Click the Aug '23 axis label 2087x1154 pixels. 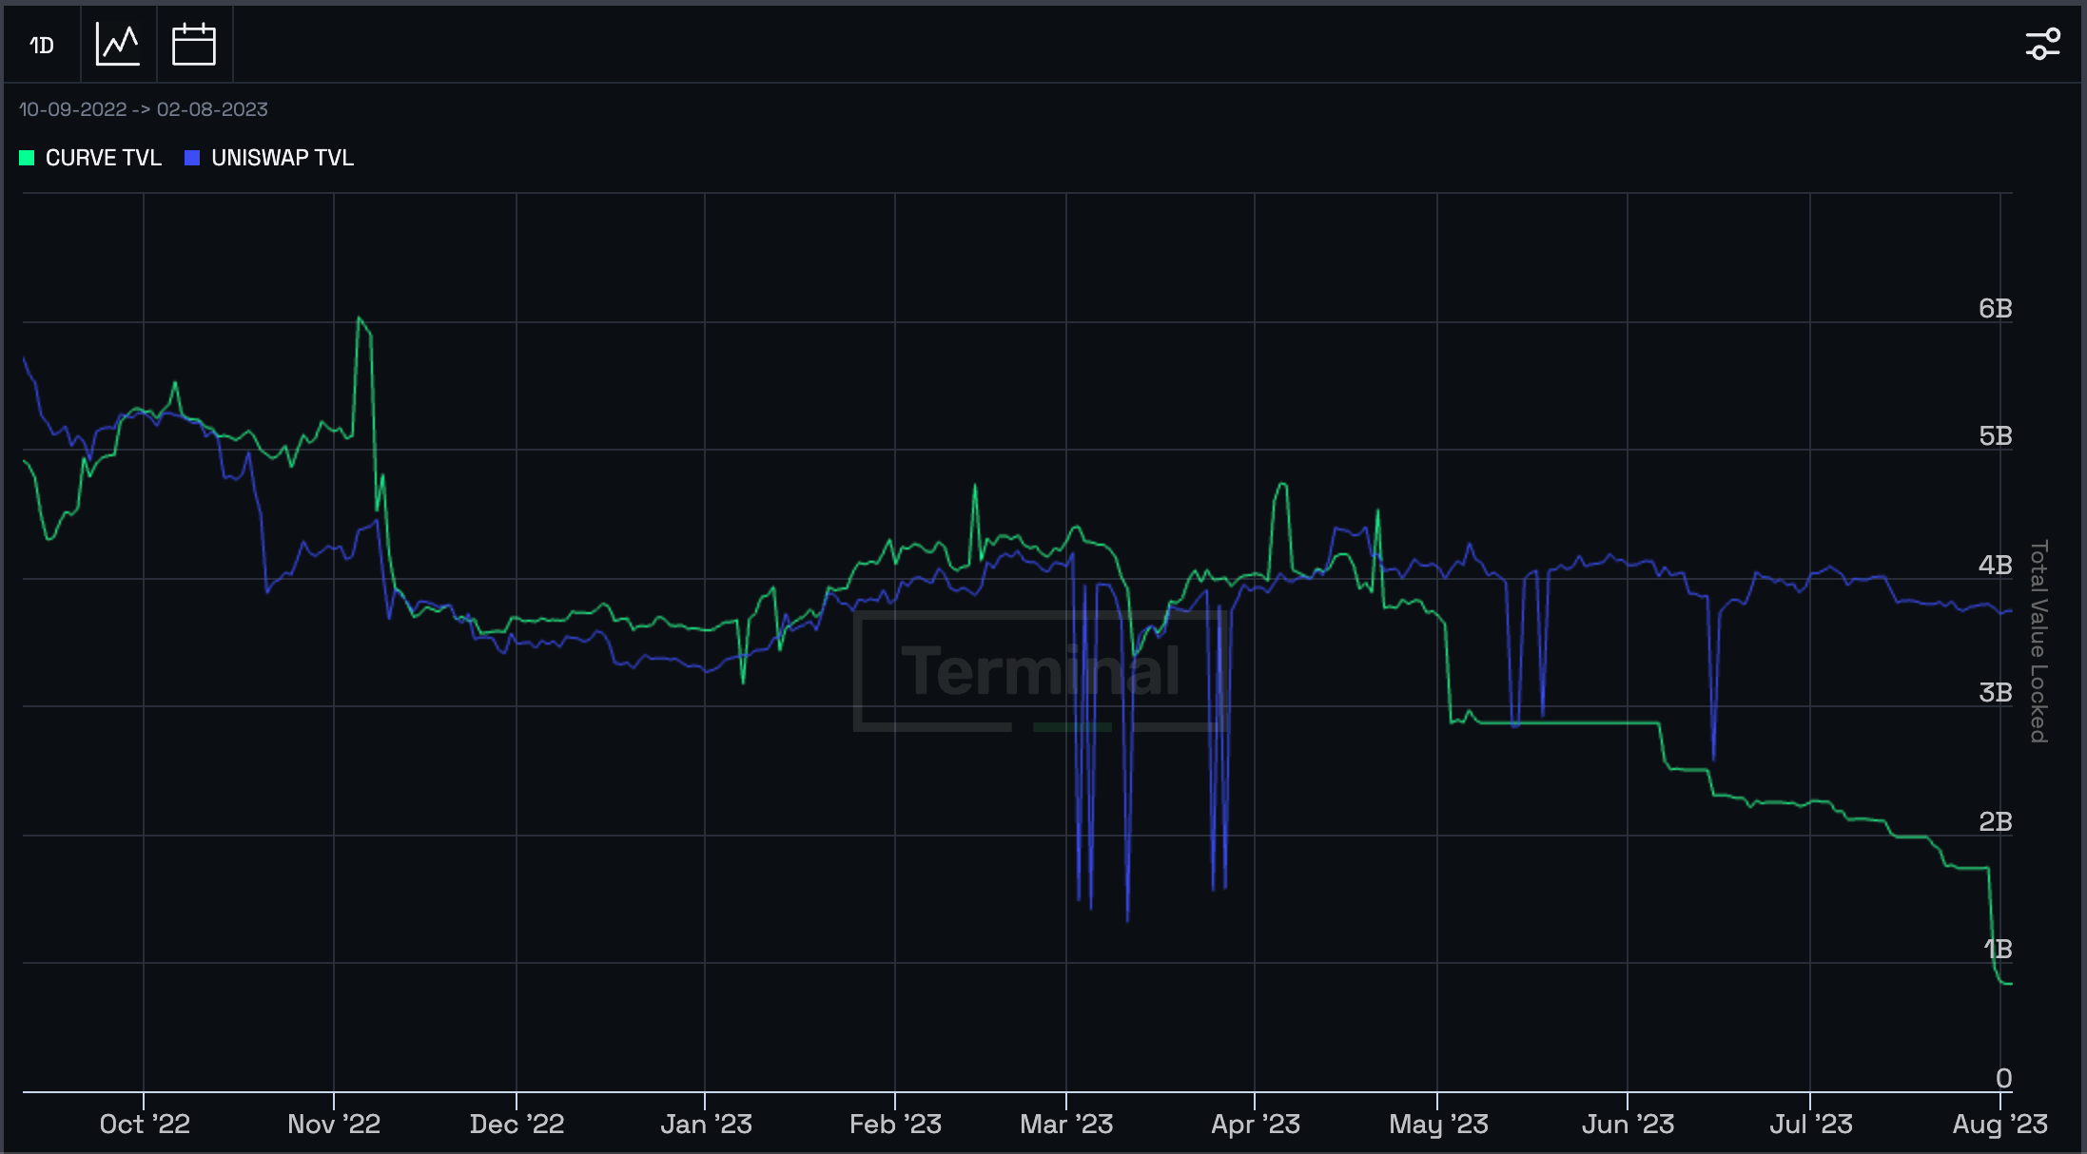coord(1999,1124)
